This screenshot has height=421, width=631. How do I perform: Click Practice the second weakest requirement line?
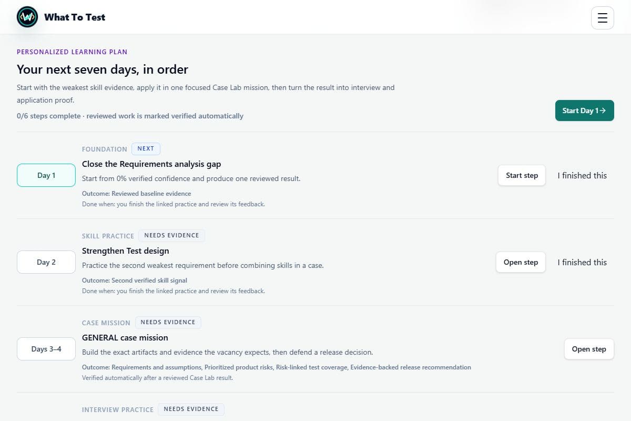click(x=203, y=265)
